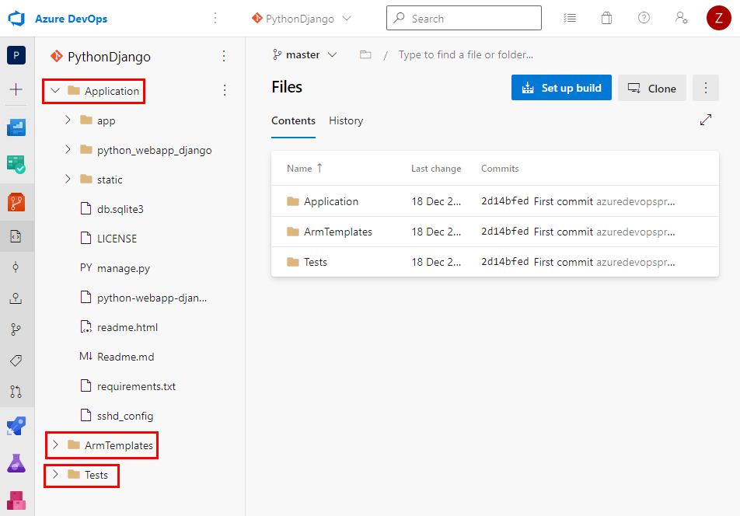Open the Overview icon in sidebar
740x516 pixels.
[x=16, y=127]
